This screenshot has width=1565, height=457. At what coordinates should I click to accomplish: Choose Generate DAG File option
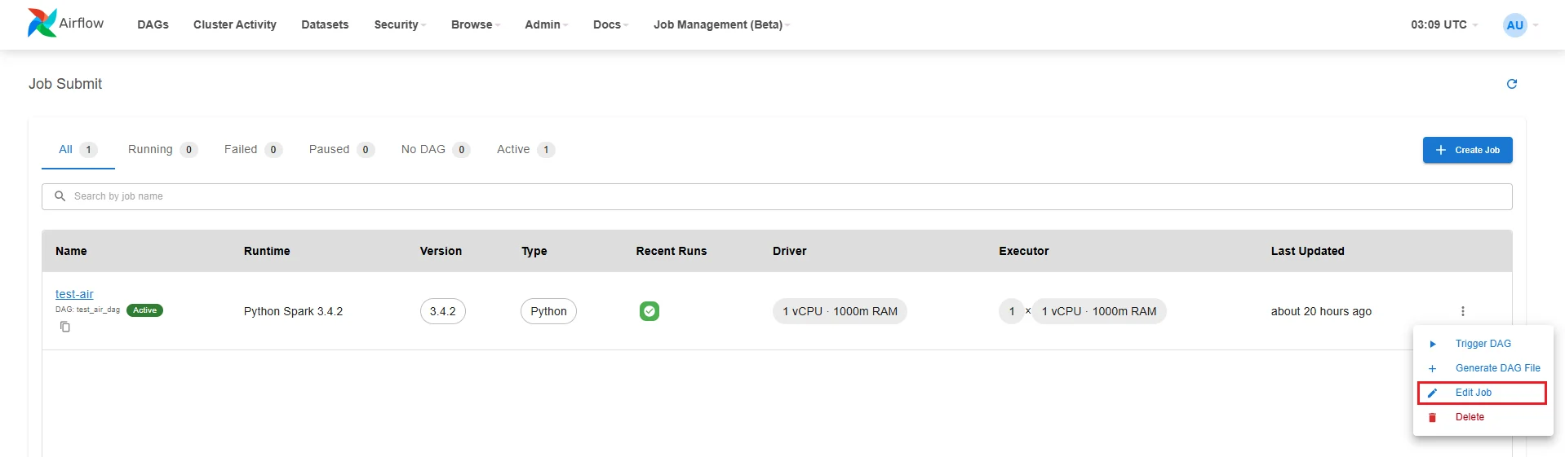(1483, 368)
